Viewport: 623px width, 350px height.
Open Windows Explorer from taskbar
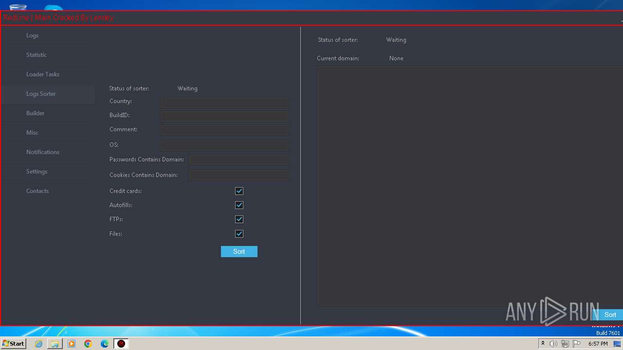coord(55,344)
